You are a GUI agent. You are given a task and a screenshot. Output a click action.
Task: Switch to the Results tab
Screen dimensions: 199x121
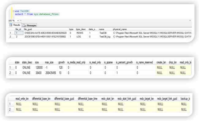coord(15,25)
